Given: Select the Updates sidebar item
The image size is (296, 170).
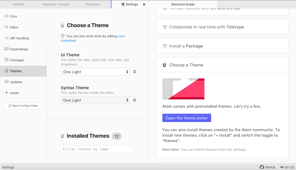Looking at the screenshot, I should [16, 82].
